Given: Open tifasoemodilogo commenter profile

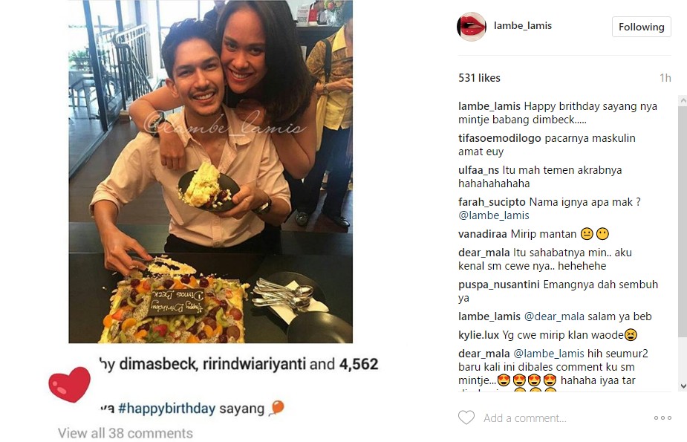Looking at the screenshot, I should (500, 138).
